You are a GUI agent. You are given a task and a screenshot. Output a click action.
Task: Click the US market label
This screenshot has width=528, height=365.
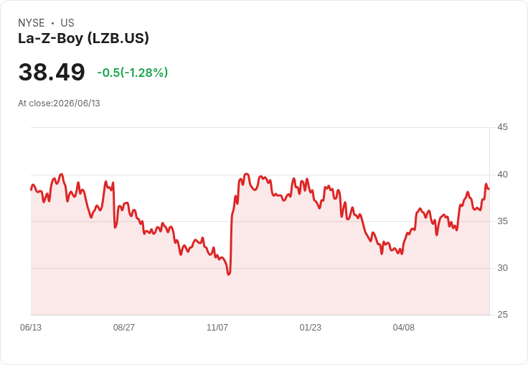point(67,23)
